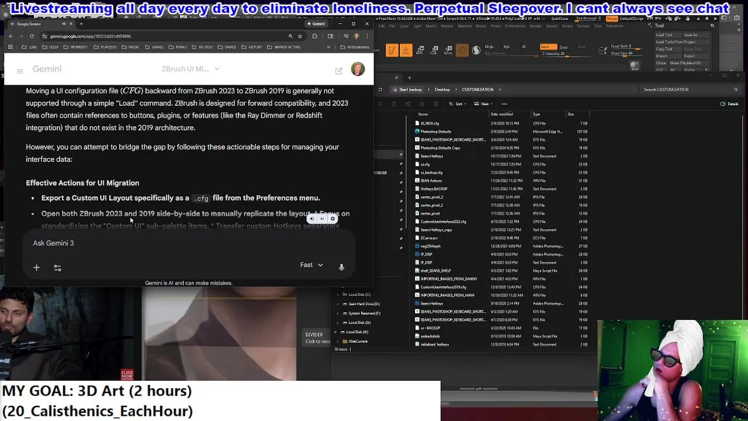The height and width of the screenshot is (421, 748).
Task: Open a new Chrome tab
Action: (x=81, y=24)
